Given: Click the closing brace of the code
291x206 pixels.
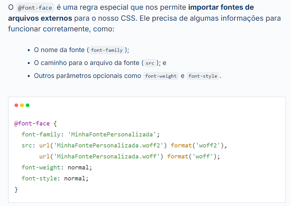Looking at the screenshot, I should [16, 190].
